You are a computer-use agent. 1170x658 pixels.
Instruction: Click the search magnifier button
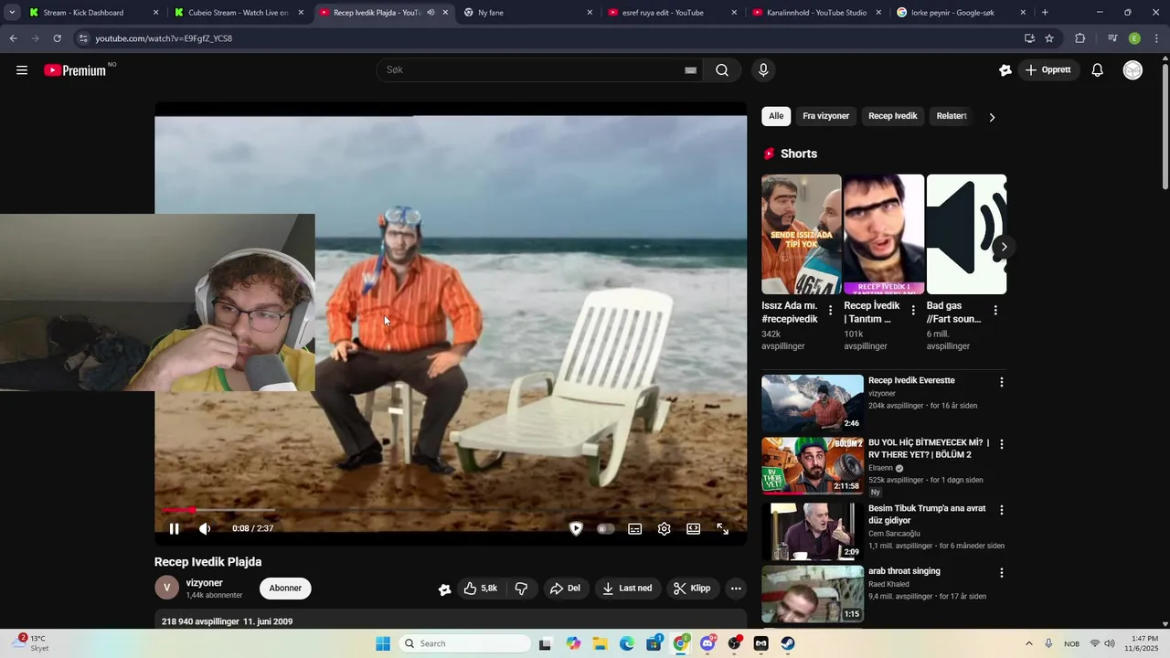pos(722,70)
